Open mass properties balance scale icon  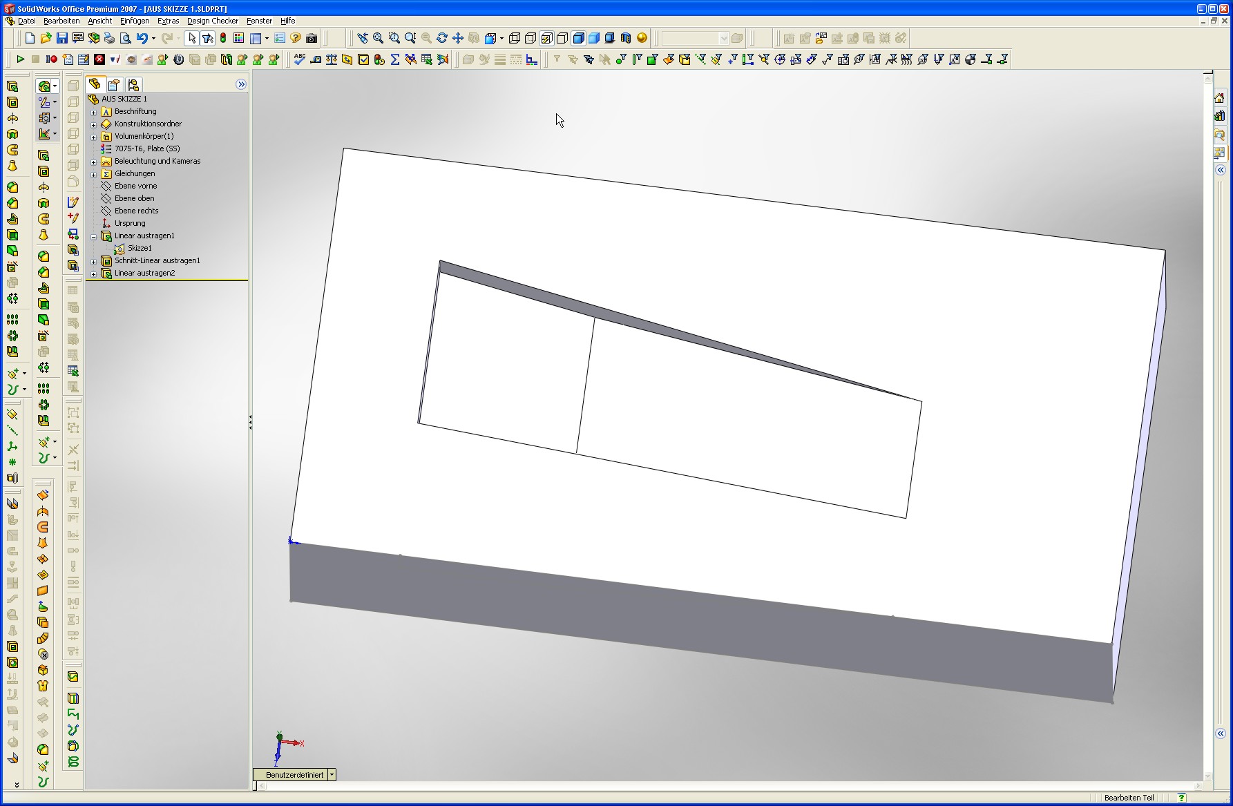pyautogui.click(x=332, y=59)
